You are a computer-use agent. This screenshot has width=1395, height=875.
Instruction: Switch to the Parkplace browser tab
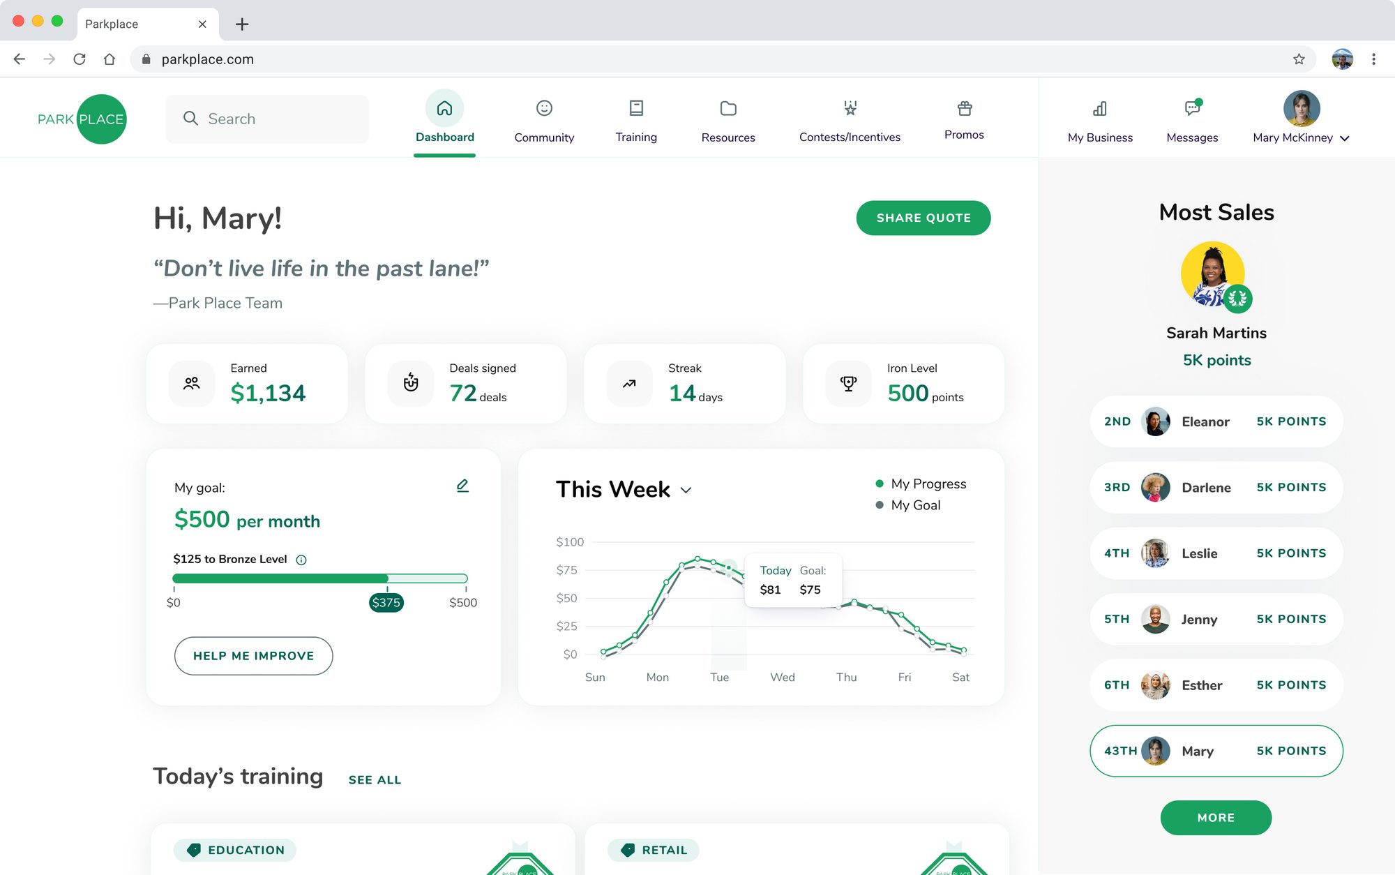148,24
